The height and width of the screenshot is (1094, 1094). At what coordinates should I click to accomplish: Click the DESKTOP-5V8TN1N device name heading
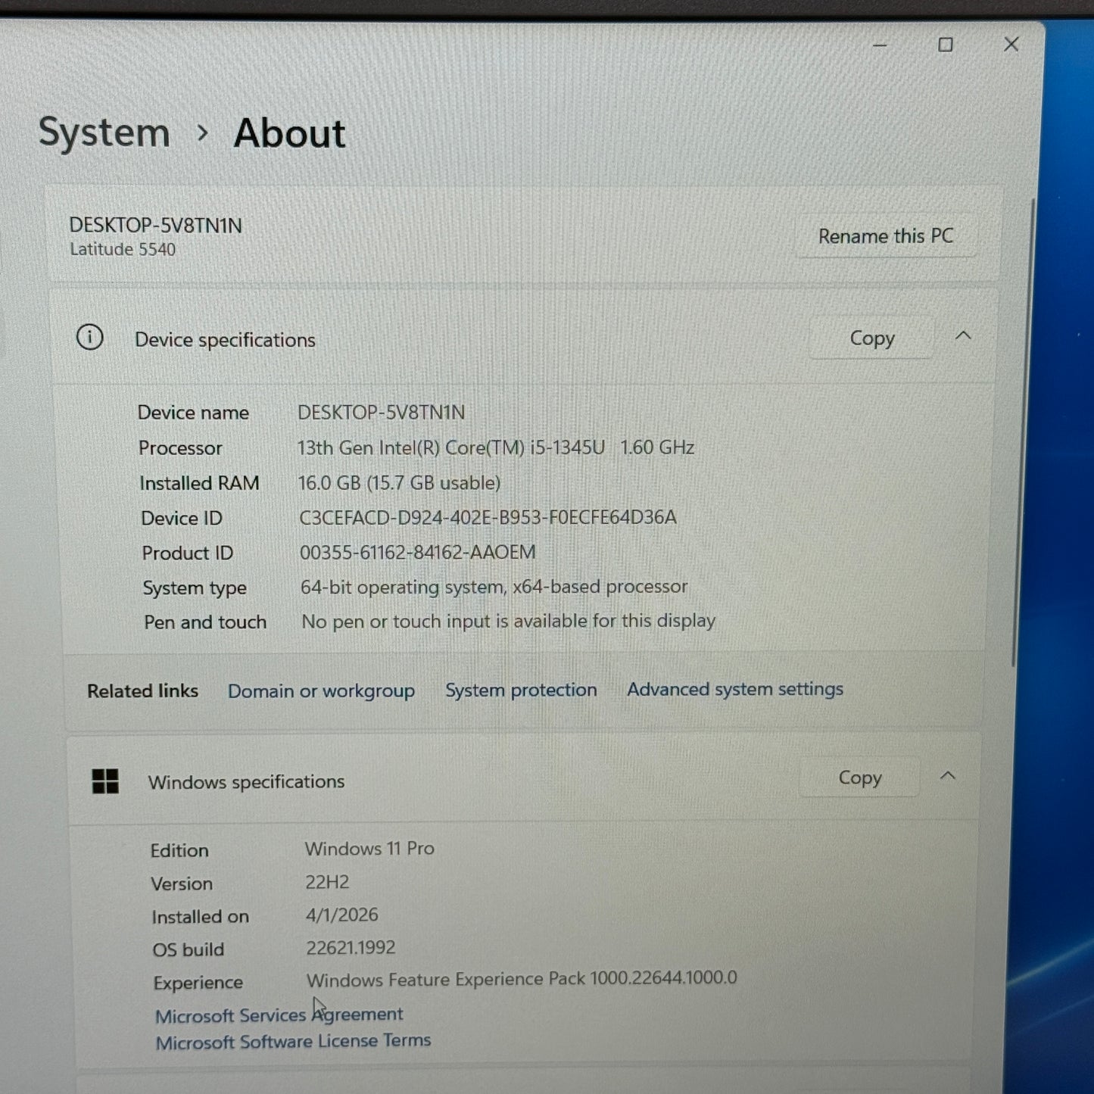(x=154, y=225)
